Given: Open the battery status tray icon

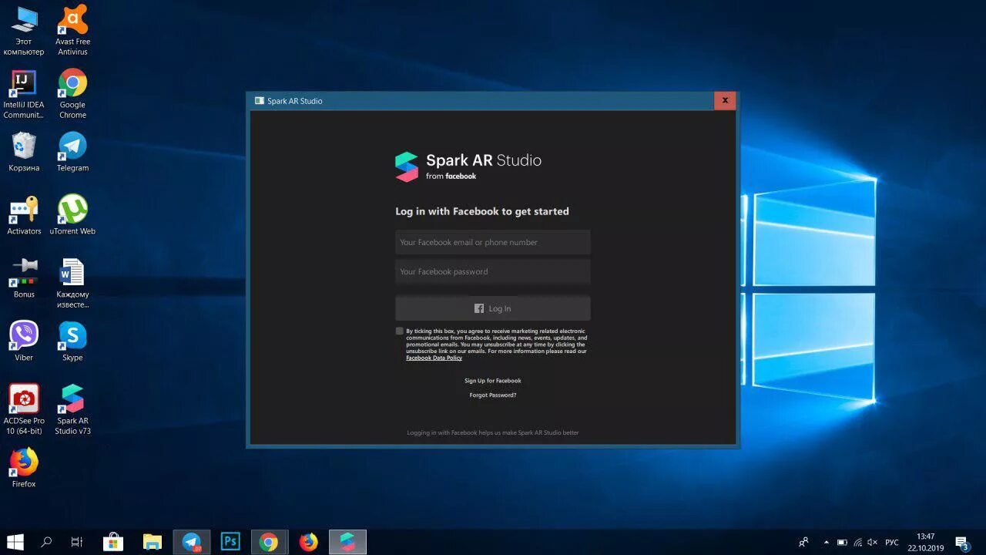Looking at the screenshot, I should point(842,542).
